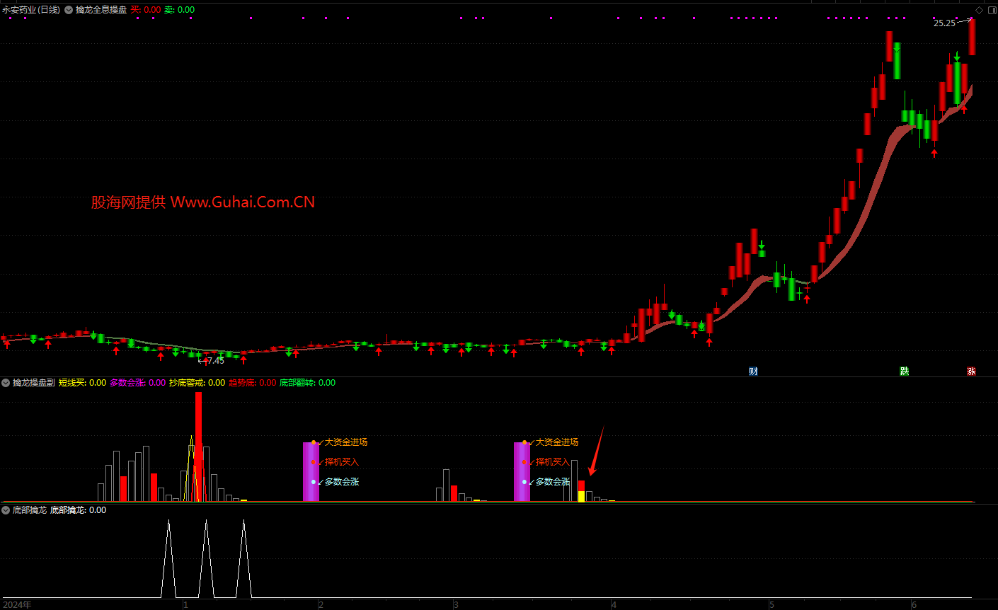The height and width of the screenshot is (610, 998).
Task: Click the 擒龙操盘副 indicator name
Action: tap(33, 383)
